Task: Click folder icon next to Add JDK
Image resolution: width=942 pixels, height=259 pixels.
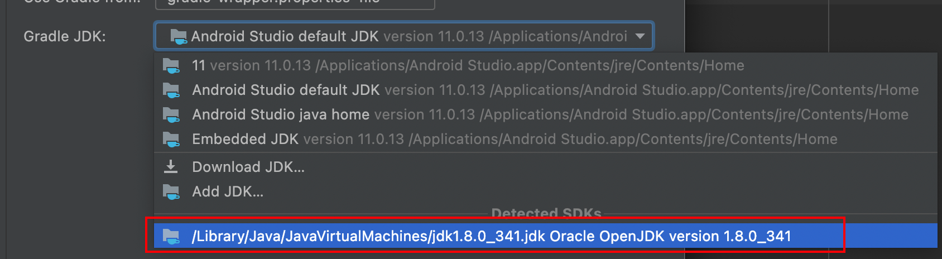Action: coord(171,191)
